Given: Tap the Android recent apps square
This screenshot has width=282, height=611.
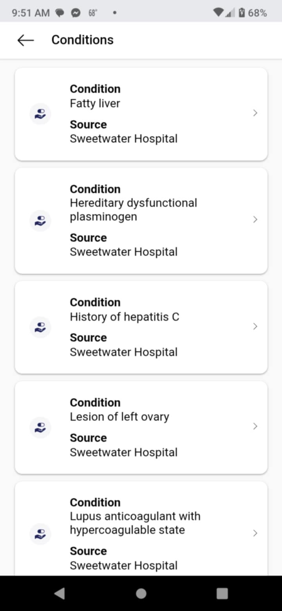Looking at the screenshot, I should 222,593.
